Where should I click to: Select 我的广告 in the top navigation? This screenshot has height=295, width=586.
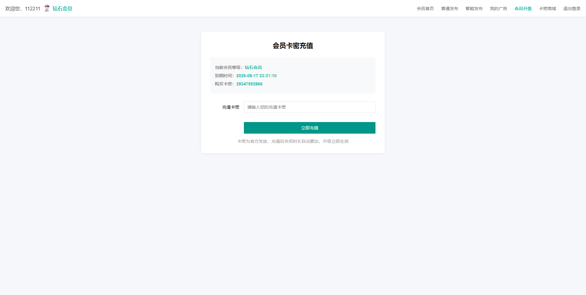click(498, 9)
